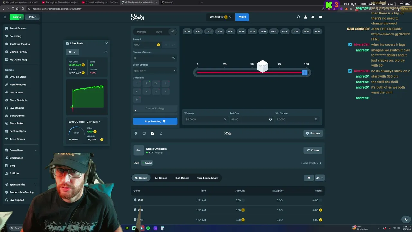Click the dice roll slider track

pos(252,72)
